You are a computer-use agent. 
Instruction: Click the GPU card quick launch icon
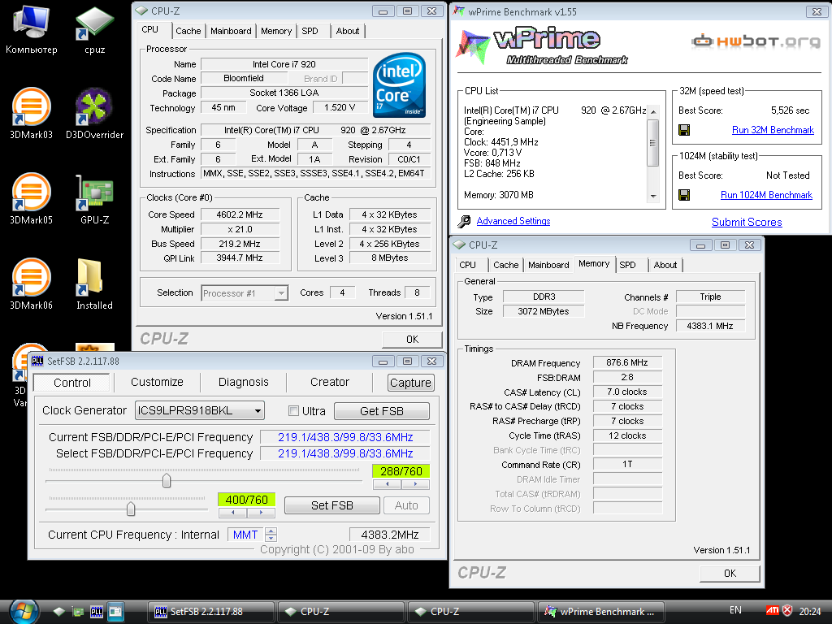click(x=78, y=612)
